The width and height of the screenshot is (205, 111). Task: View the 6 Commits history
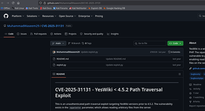click(x=174, y=52)
